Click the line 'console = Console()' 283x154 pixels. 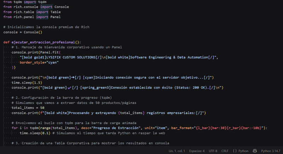pyautogui.click(x=23, y=32)
